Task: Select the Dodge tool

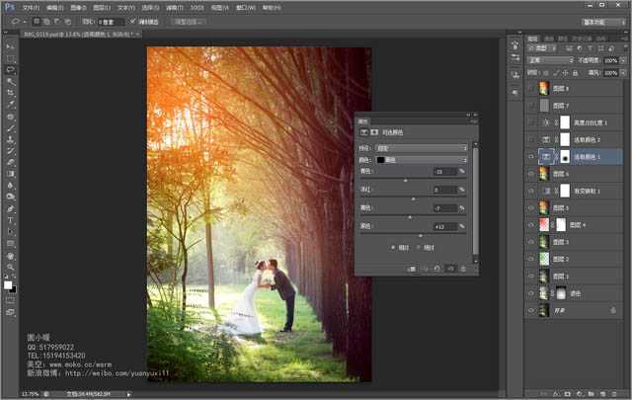Action: [x=11, y=197]
